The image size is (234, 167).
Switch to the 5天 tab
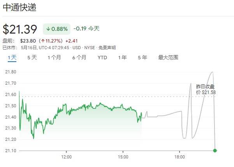pyautogui.click(x=32, y=57)
